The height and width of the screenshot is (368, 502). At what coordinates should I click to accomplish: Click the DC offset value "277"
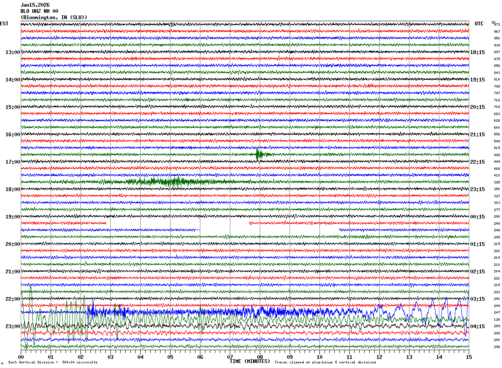[497, 210]
